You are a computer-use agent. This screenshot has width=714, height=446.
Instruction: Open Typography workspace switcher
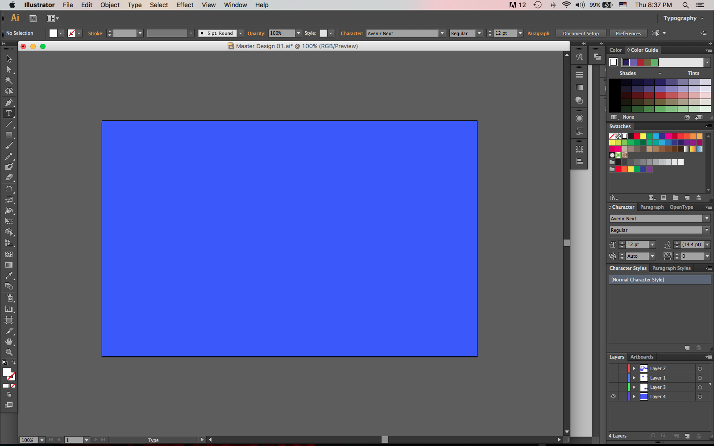click(684, 18)
